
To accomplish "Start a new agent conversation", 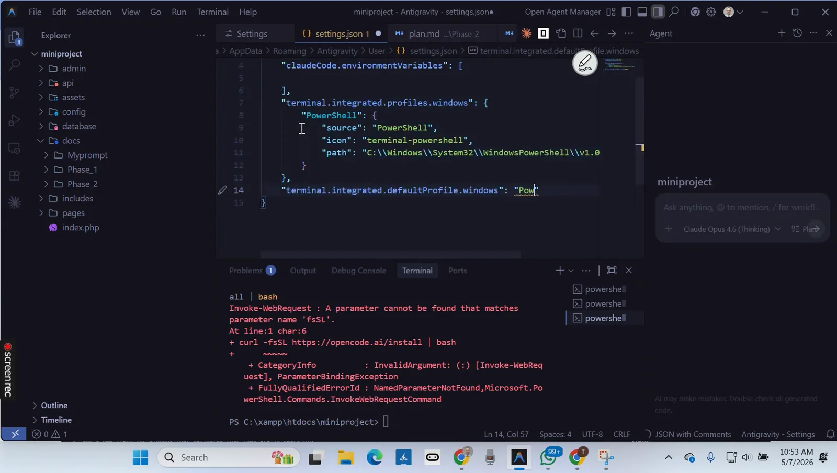I will 782,33.
